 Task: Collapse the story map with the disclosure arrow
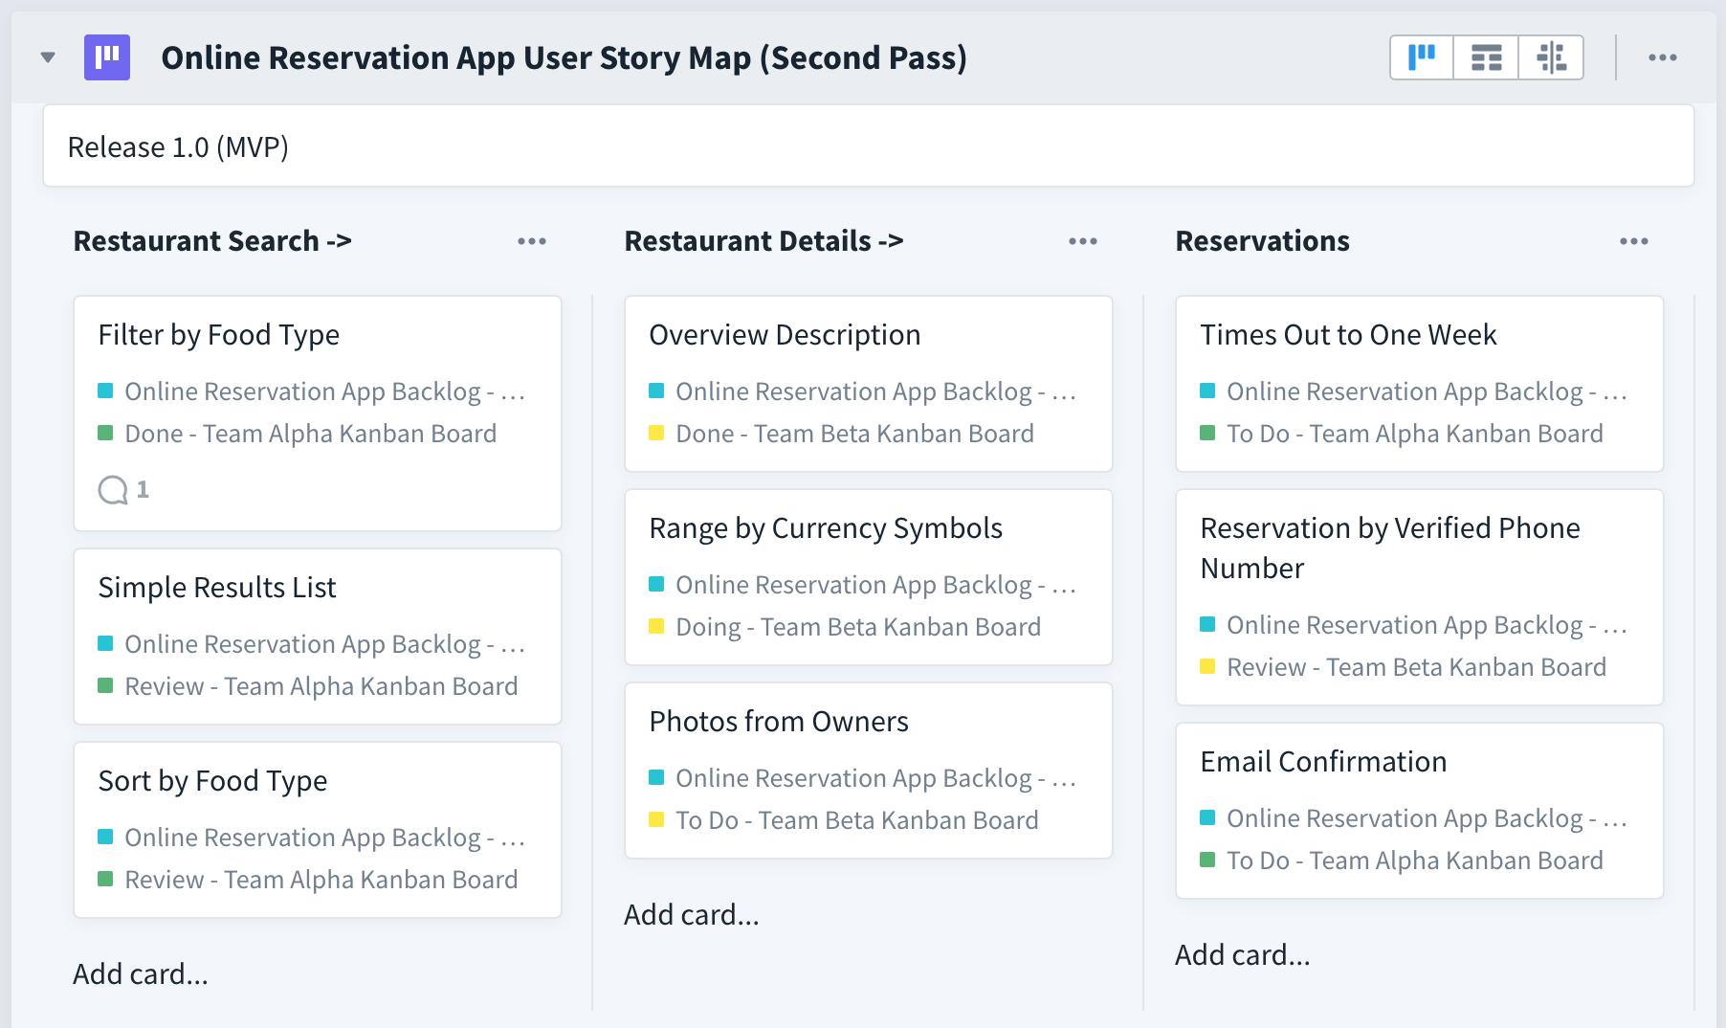[47, 56]
